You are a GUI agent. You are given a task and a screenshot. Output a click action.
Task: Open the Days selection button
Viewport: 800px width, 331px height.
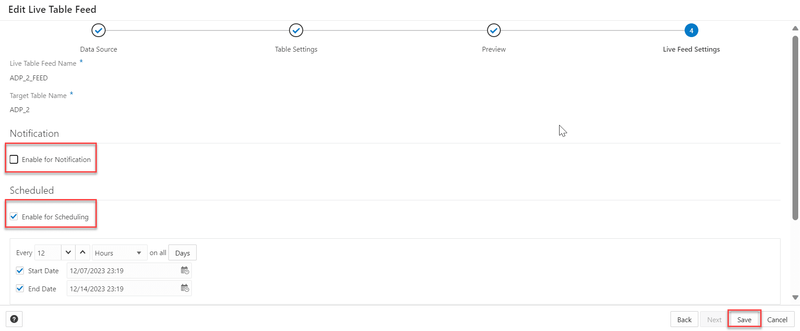pos(182,252)
